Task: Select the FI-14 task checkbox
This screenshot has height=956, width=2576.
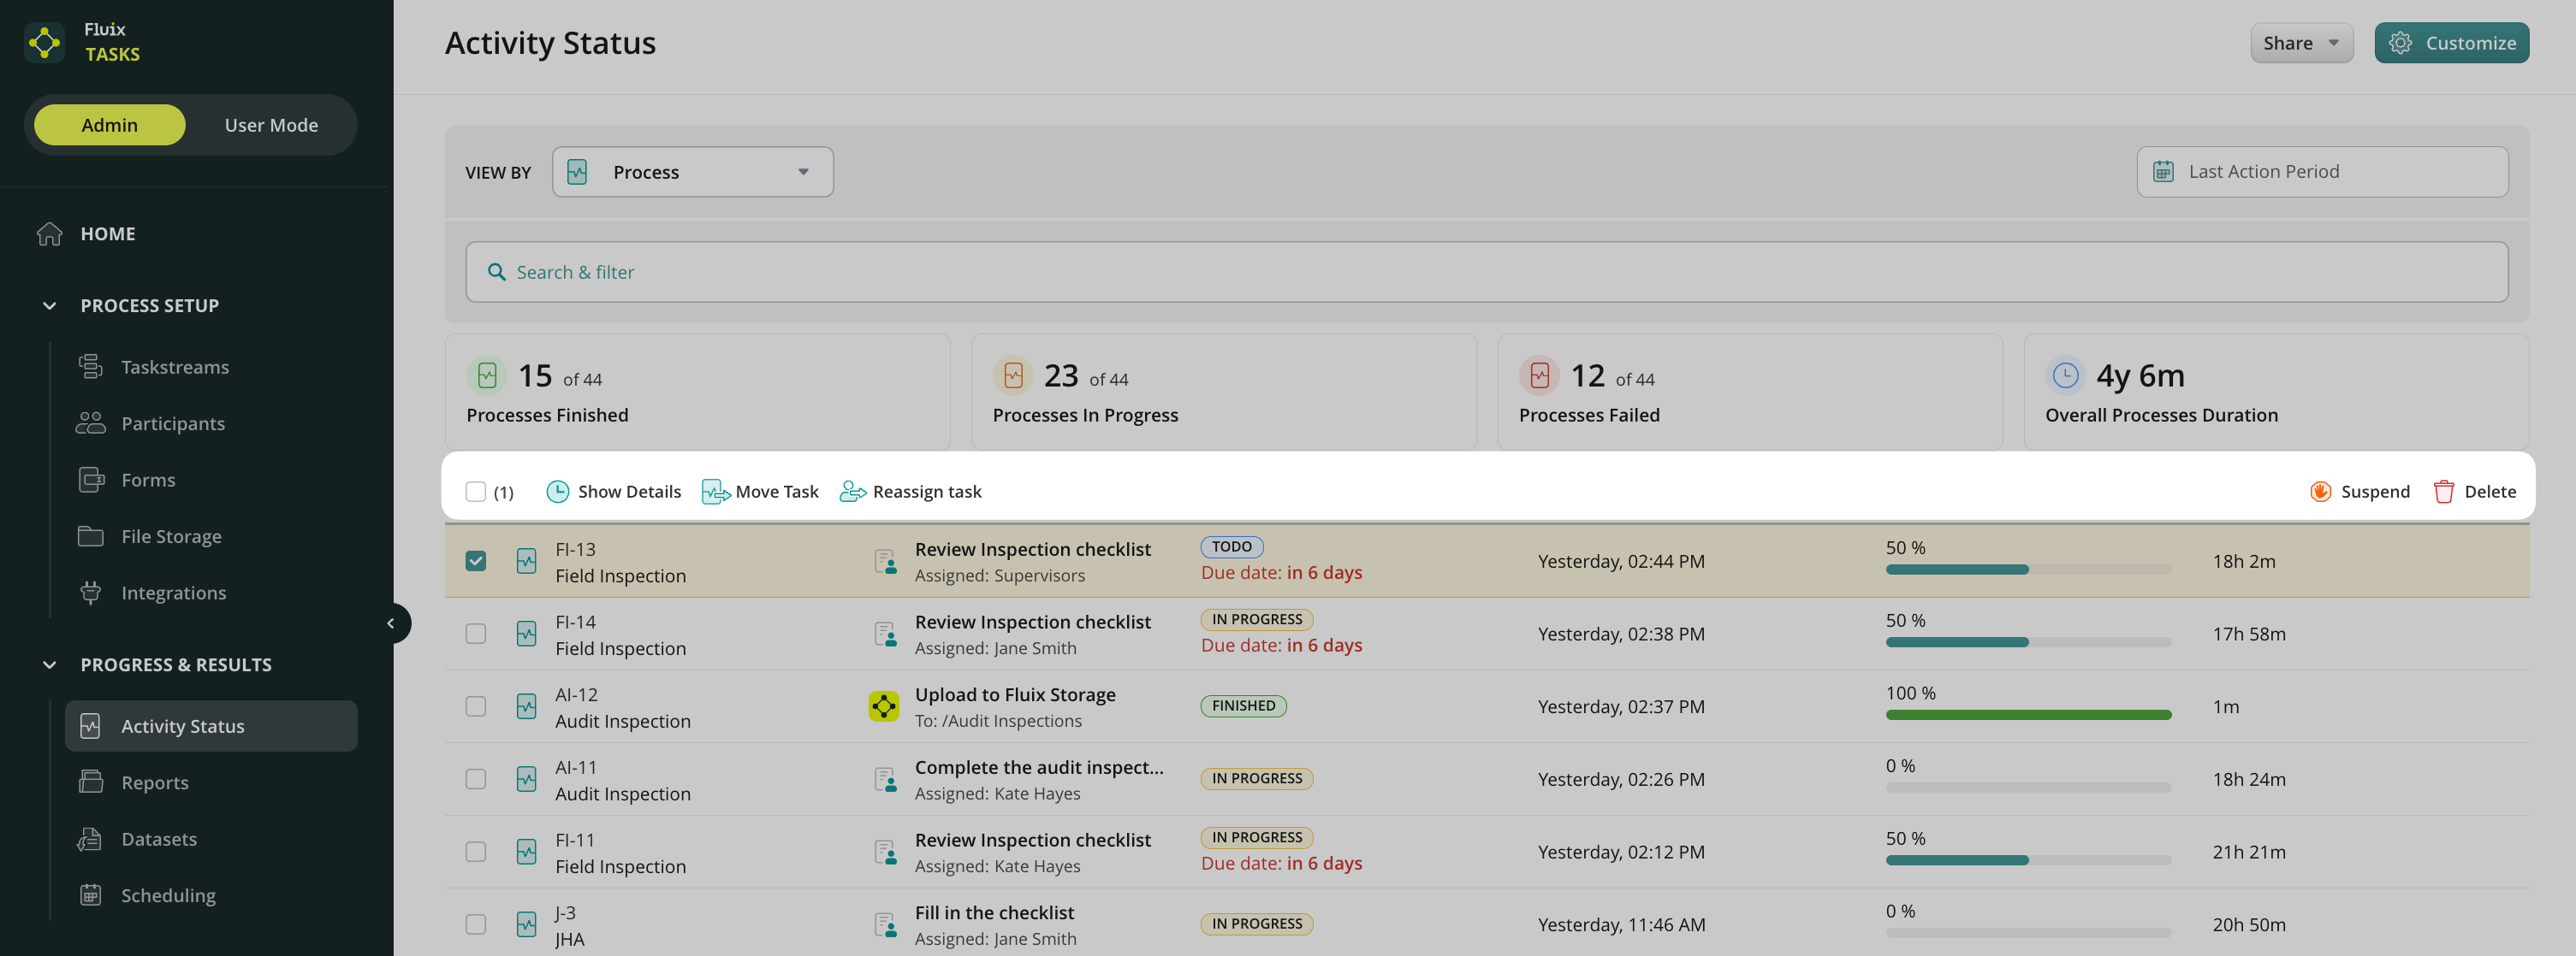Action: pyautogui.click(x=475, y=634)
